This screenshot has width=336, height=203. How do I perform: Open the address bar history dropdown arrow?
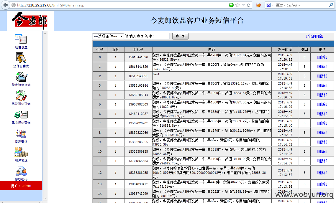click(x=243, y=5)
